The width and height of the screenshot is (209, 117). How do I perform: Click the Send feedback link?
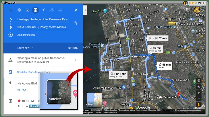(110, 112)
